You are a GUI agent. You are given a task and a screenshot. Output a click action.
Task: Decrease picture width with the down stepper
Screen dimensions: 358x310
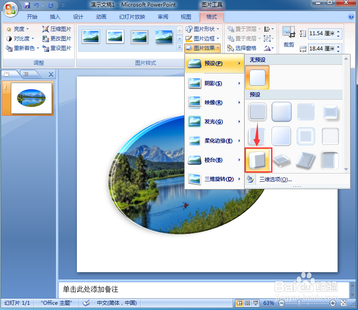pos(338,51)
